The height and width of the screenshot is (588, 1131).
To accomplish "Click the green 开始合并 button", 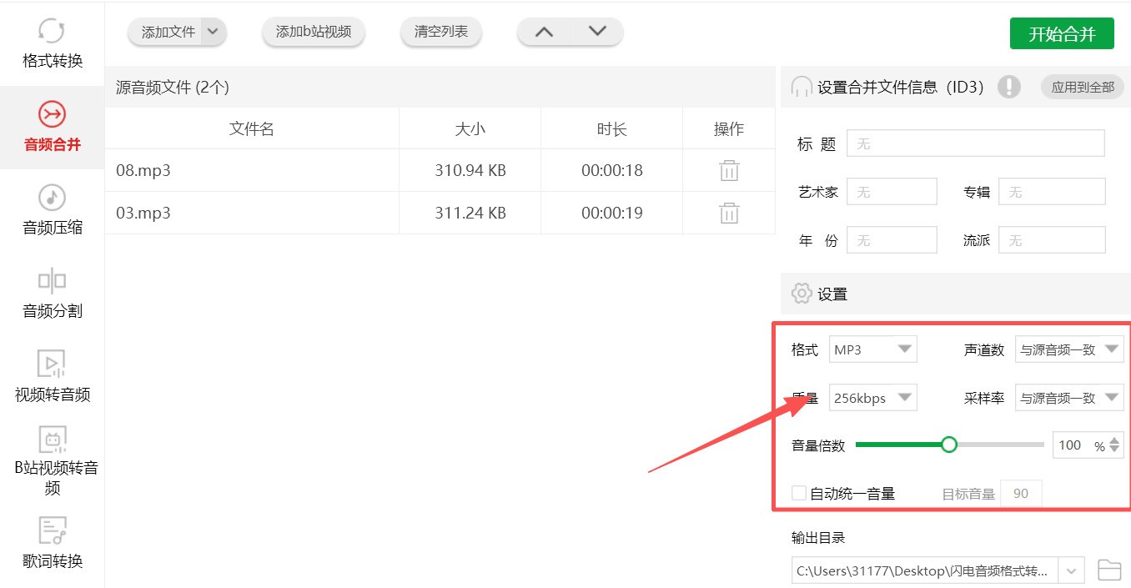I will (x=1062, y=33).
